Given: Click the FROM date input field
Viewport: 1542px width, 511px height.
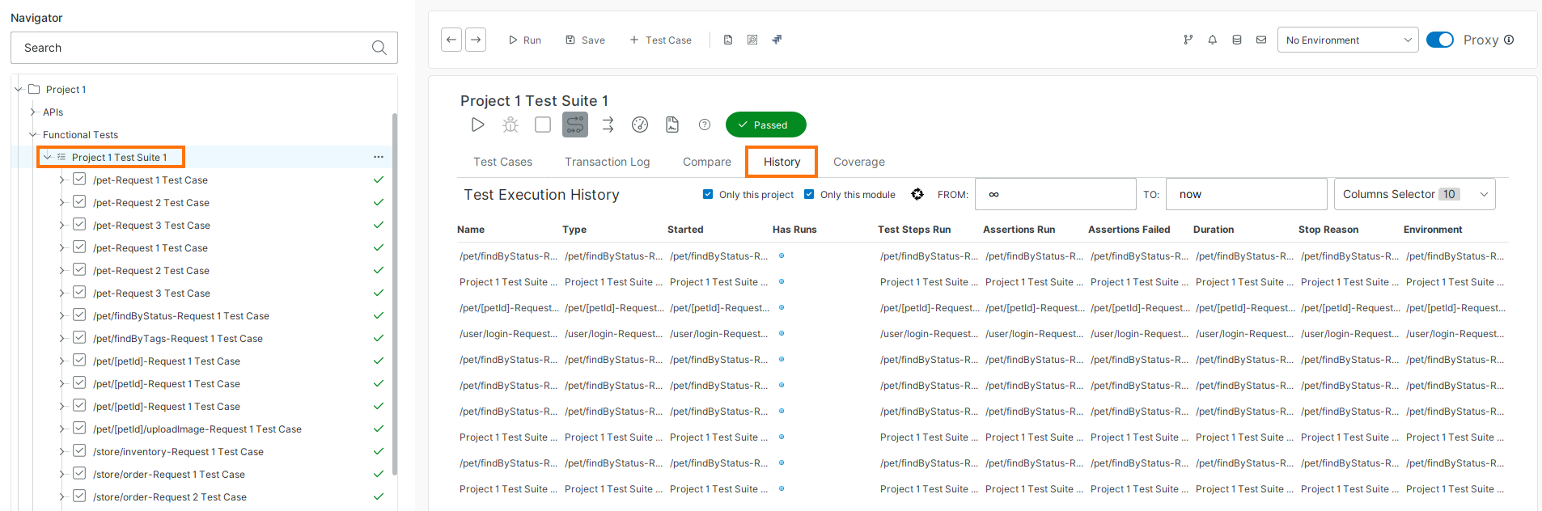Looking at the screenshot, I should pyautogui.click(x=1056, y=194).
